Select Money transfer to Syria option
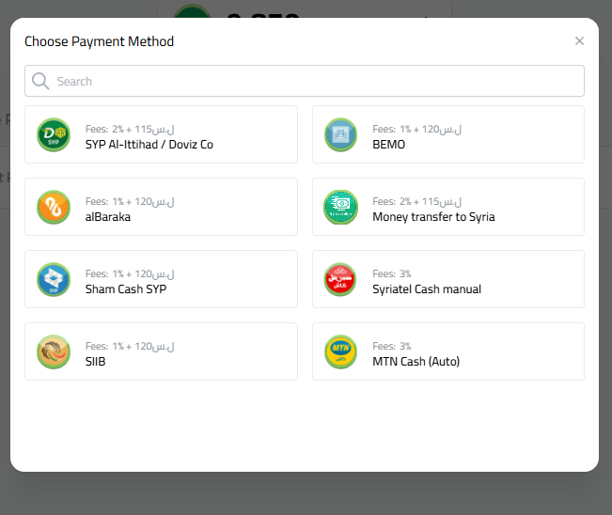 point(448,207)
